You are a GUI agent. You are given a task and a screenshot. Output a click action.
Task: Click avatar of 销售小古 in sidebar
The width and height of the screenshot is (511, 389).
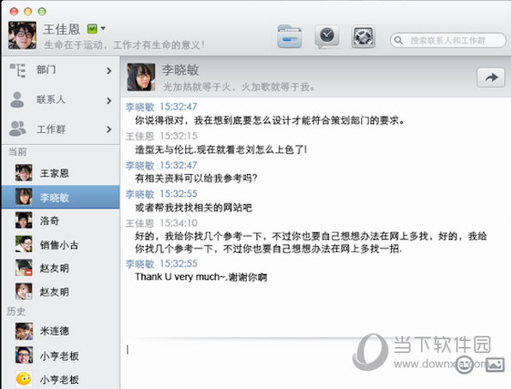[23, 244]
